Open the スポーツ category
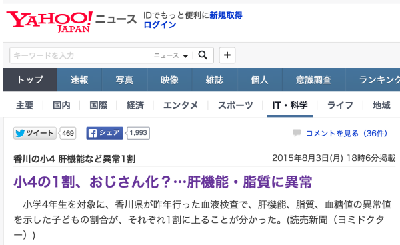This screenshot has height=245, width=400. click(x=235, y=105)
